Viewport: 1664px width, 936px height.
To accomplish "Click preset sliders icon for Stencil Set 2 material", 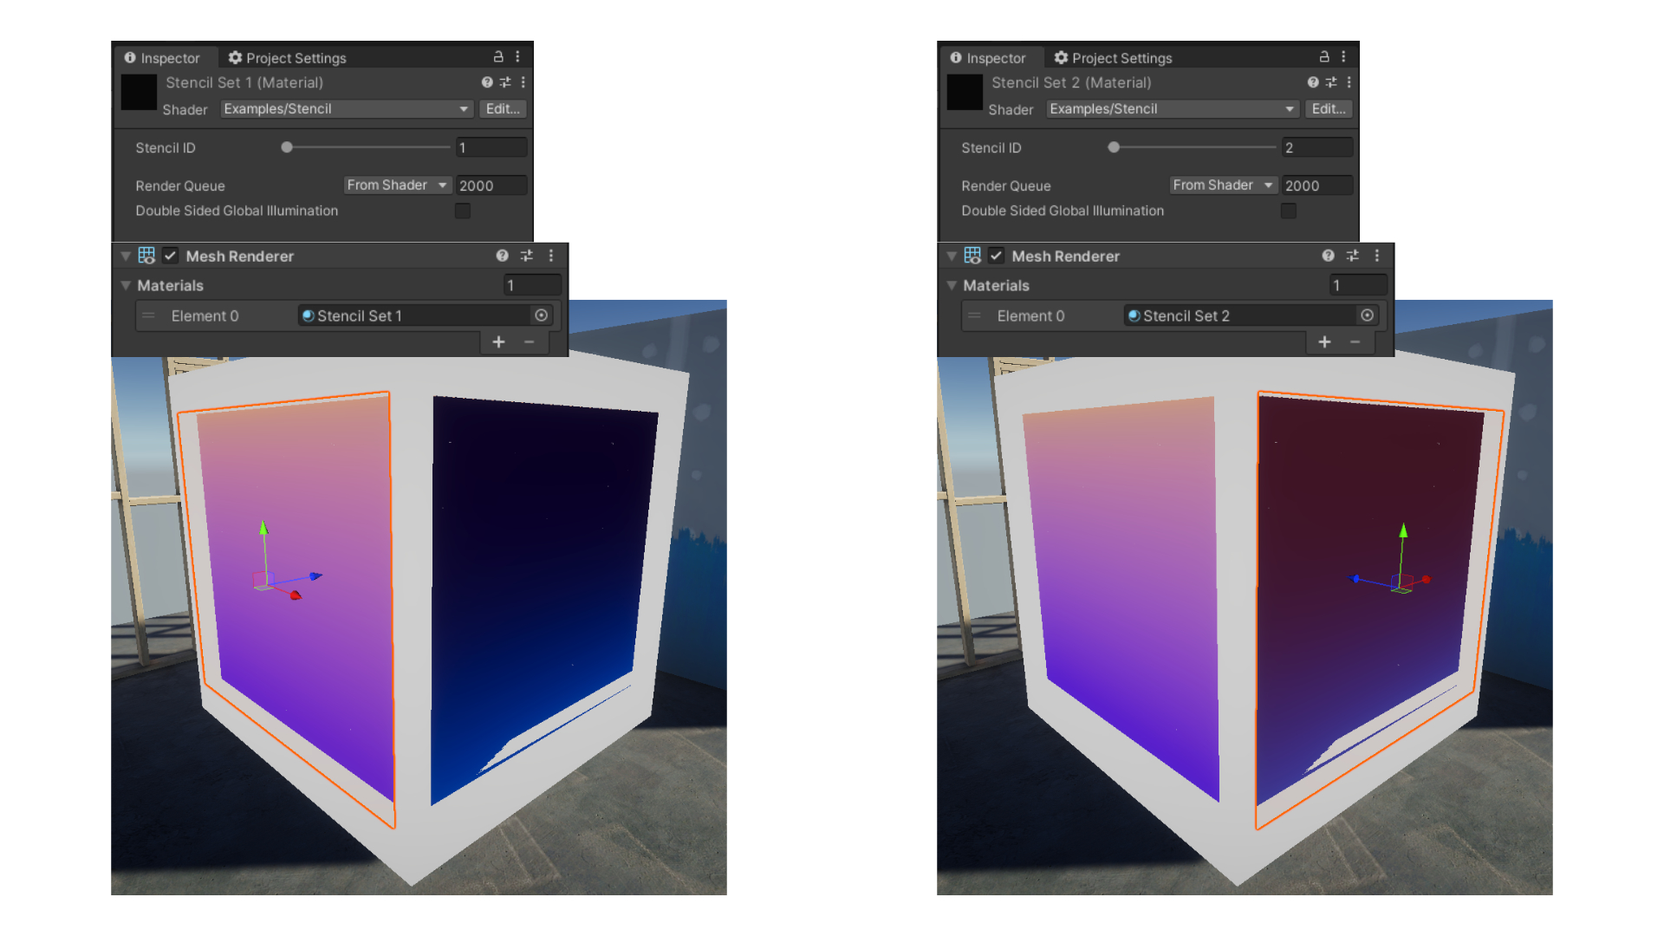I will pyautogui.click(x=1331, y=82).
